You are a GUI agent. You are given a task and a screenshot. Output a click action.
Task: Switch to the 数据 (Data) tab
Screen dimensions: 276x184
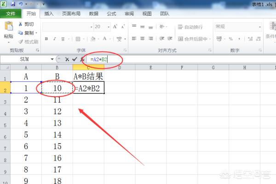[93, 13]
